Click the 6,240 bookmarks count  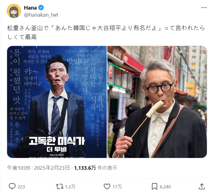[165, 187]
